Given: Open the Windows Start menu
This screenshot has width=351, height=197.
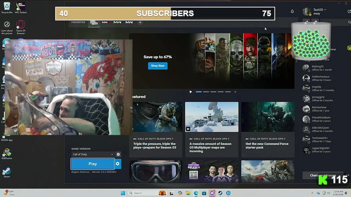Looking at the screenshot, I should click(x=123, y=193).
